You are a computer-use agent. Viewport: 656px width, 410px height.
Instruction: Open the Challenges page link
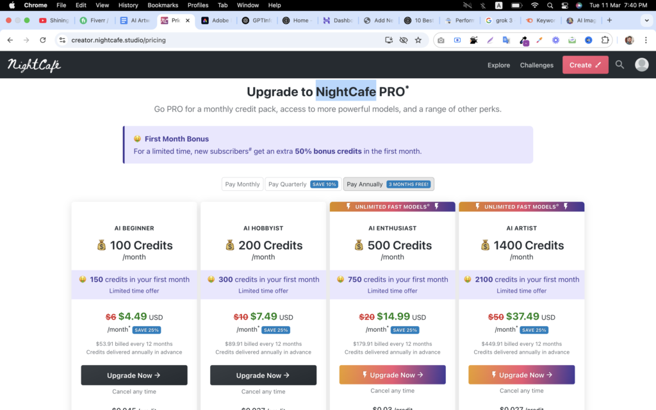pyautogui.click(x=537, y=65)
